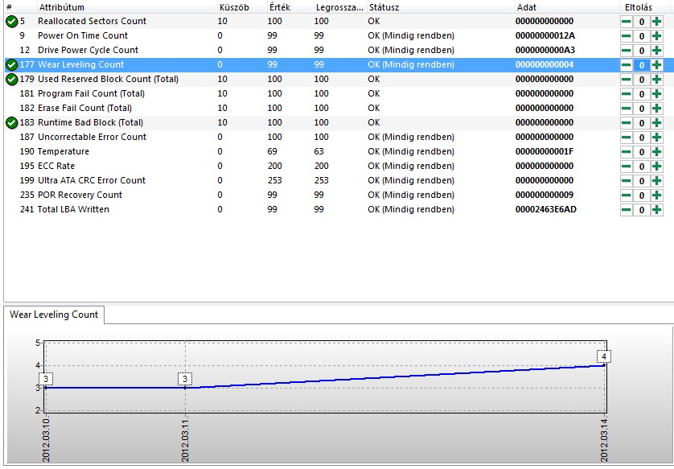Click data value 0000000001F in Temperature row
Image resolution: width=674 pixels, height=469 pixels.
[x=545, y=151]
